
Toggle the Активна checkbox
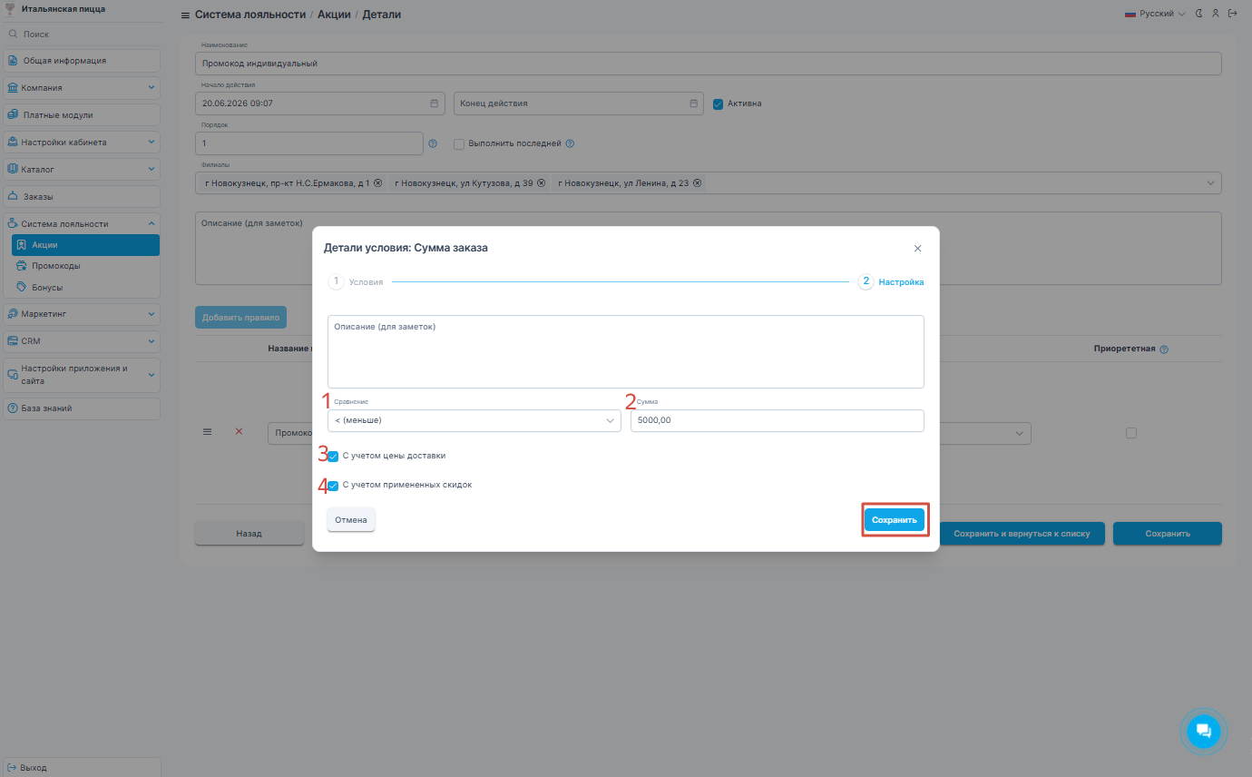pyautogui.click(x=719, y=103)
